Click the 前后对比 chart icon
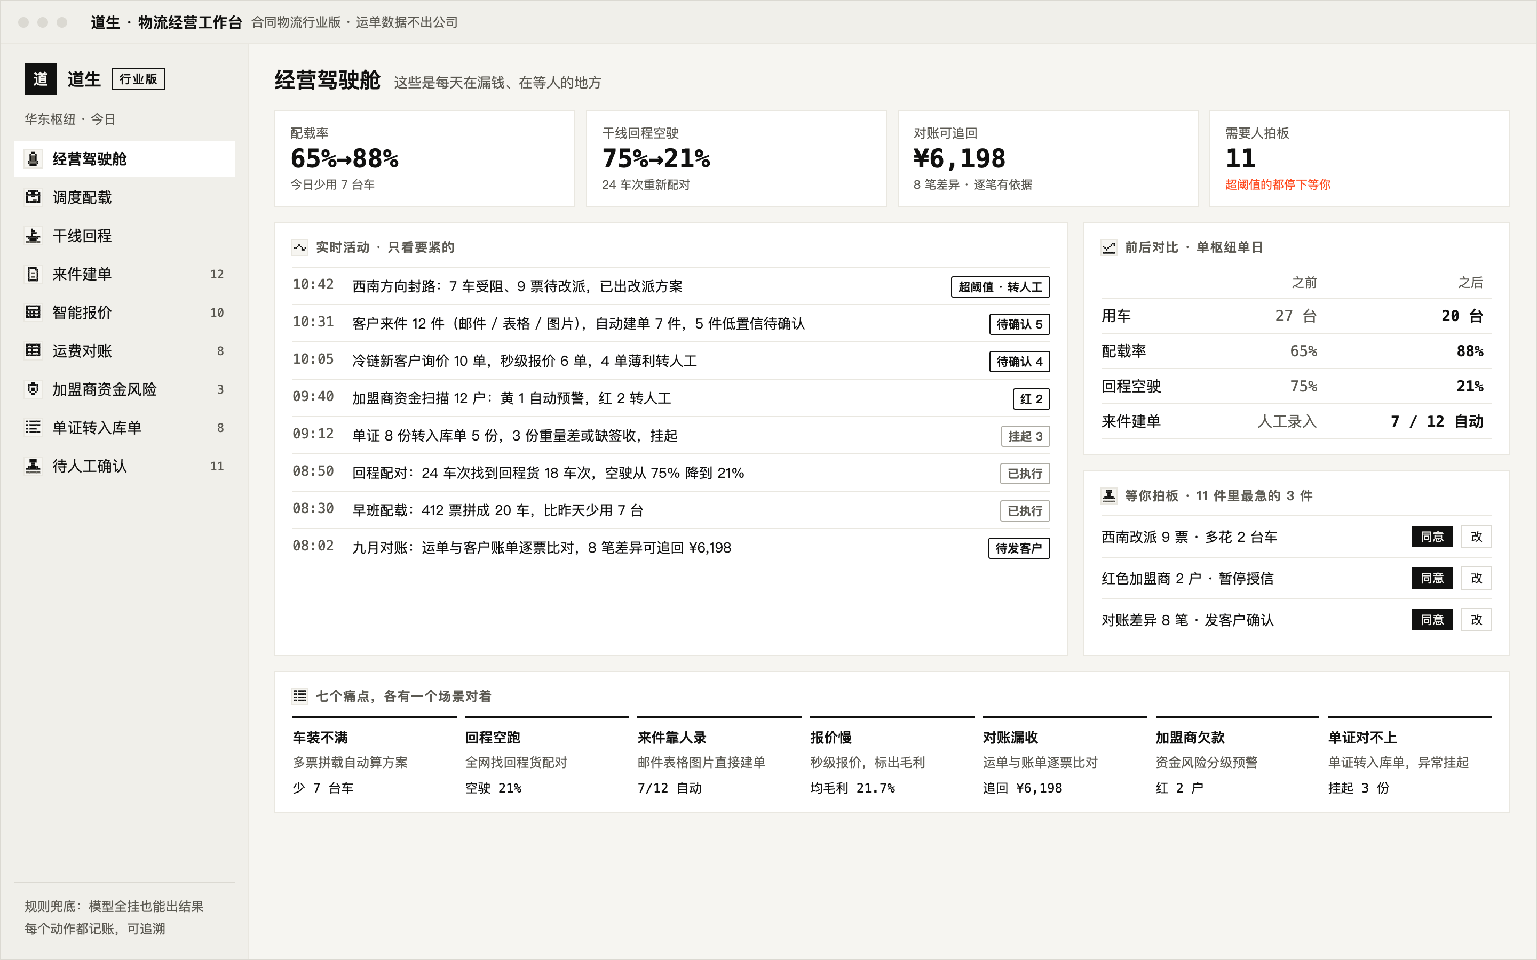 [1109, 247]
